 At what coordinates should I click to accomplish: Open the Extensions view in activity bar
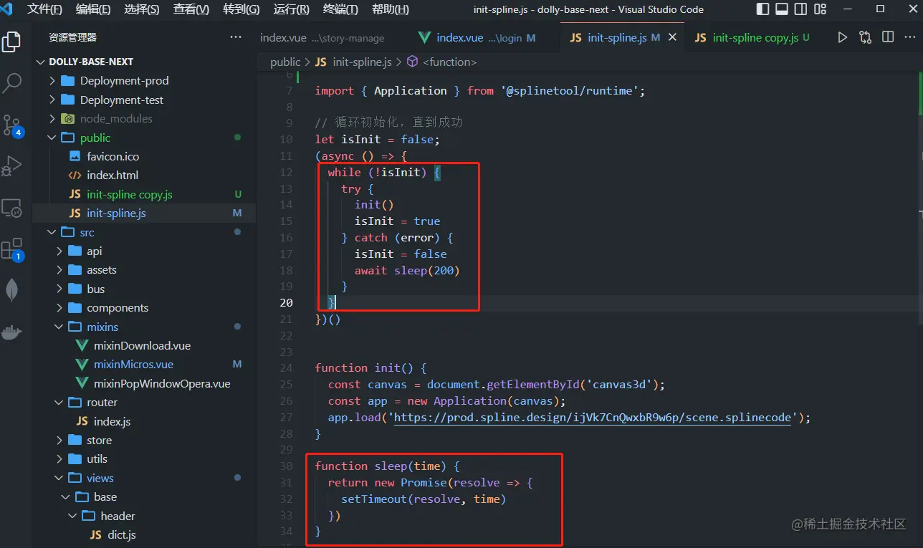(12, 249)
